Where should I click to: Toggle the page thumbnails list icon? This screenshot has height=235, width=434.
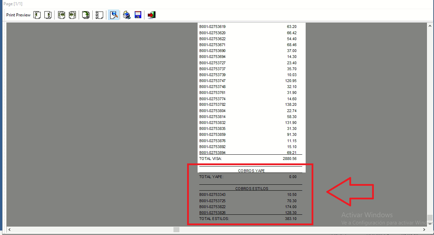[x=99, y=15]
